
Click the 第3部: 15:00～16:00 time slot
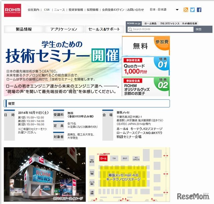[x=31, y=124]
